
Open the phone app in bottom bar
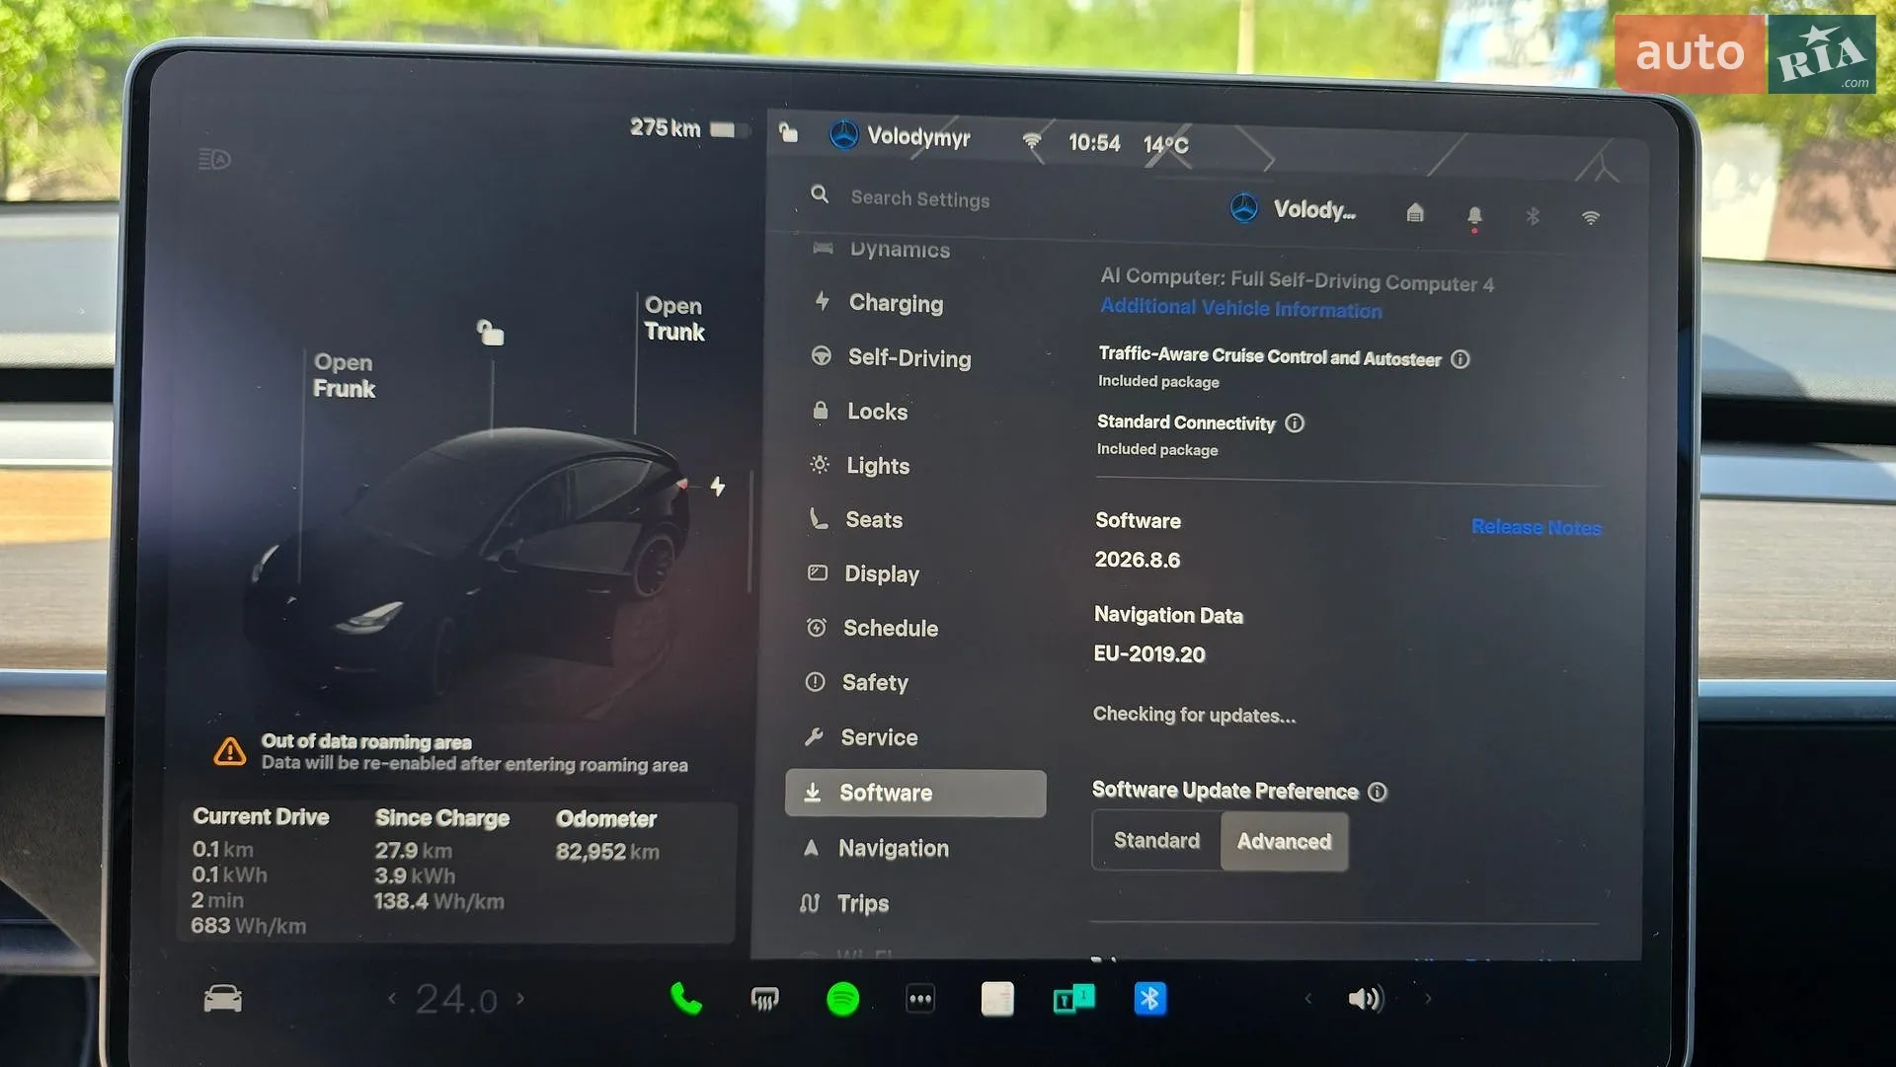click(685, 999)
